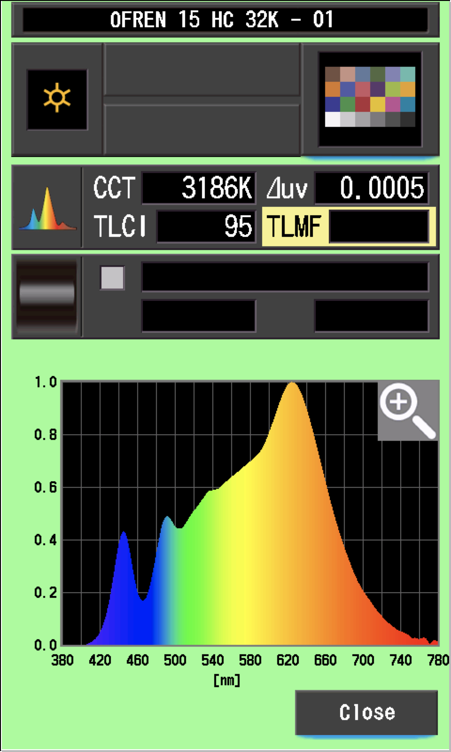
Task: Select the highlighted TLMF label
Action: click(x=295, y=226)
